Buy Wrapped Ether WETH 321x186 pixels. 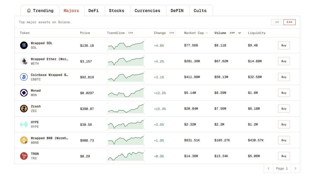(x=284, y=61)
